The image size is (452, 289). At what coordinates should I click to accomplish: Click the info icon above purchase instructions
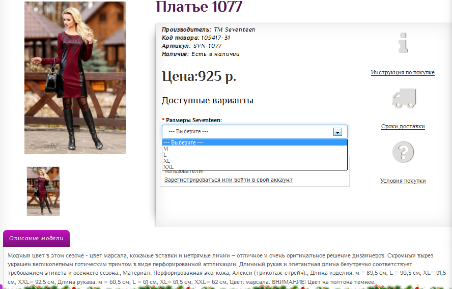(x=403, y=43)
